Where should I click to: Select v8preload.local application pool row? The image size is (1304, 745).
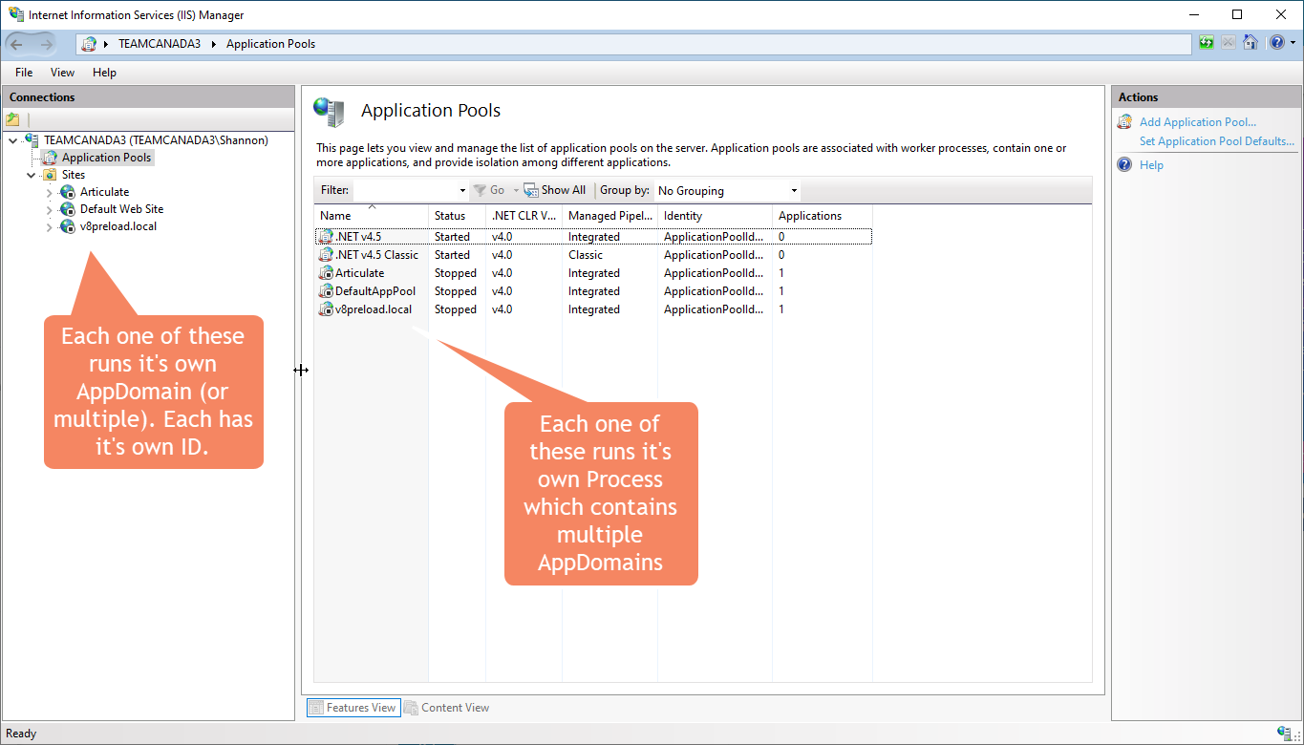[593, 309]
